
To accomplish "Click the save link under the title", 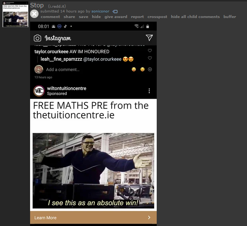I will coord(83,17).
